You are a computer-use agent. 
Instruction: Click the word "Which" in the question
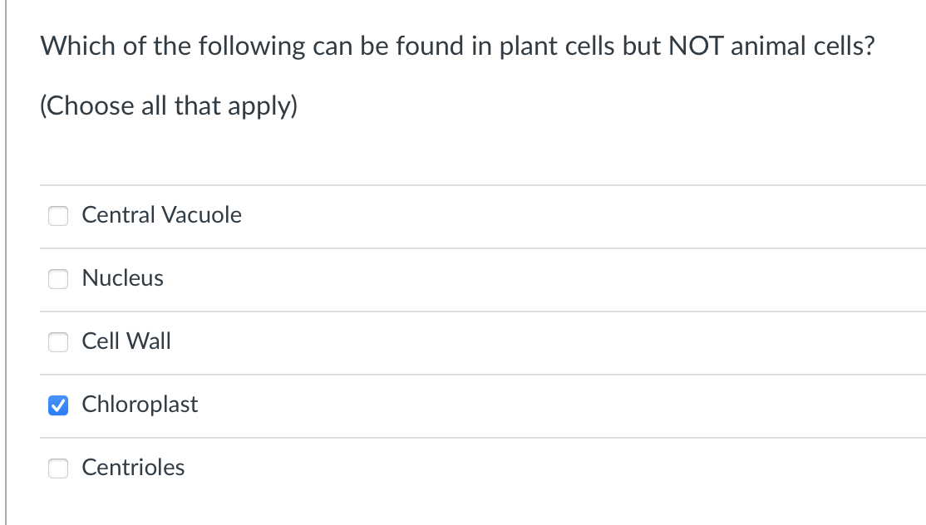79,47
